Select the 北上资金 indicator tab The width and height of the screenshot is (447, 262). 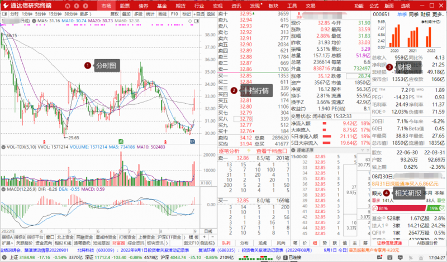click(65, 237)
